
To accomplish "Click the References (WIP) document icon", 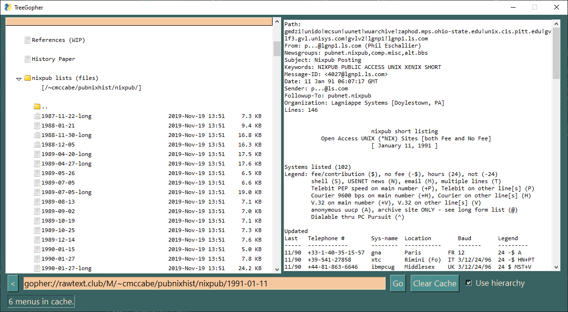I will [x=28, y=40].
